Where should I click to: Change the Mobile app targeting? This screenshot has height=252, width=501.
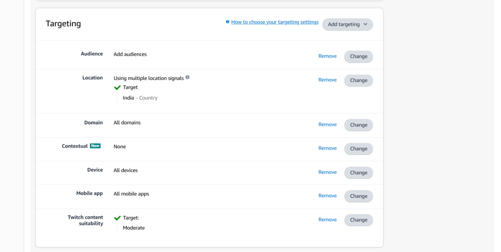click(x=359, y=196)
